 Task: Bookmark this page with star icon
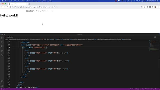[141, 7]
